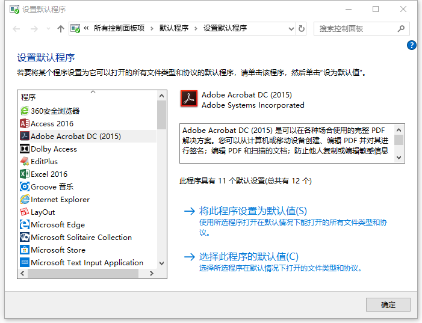Click the EditPlus program icon
422x323 pixels.
click(25, 161)
